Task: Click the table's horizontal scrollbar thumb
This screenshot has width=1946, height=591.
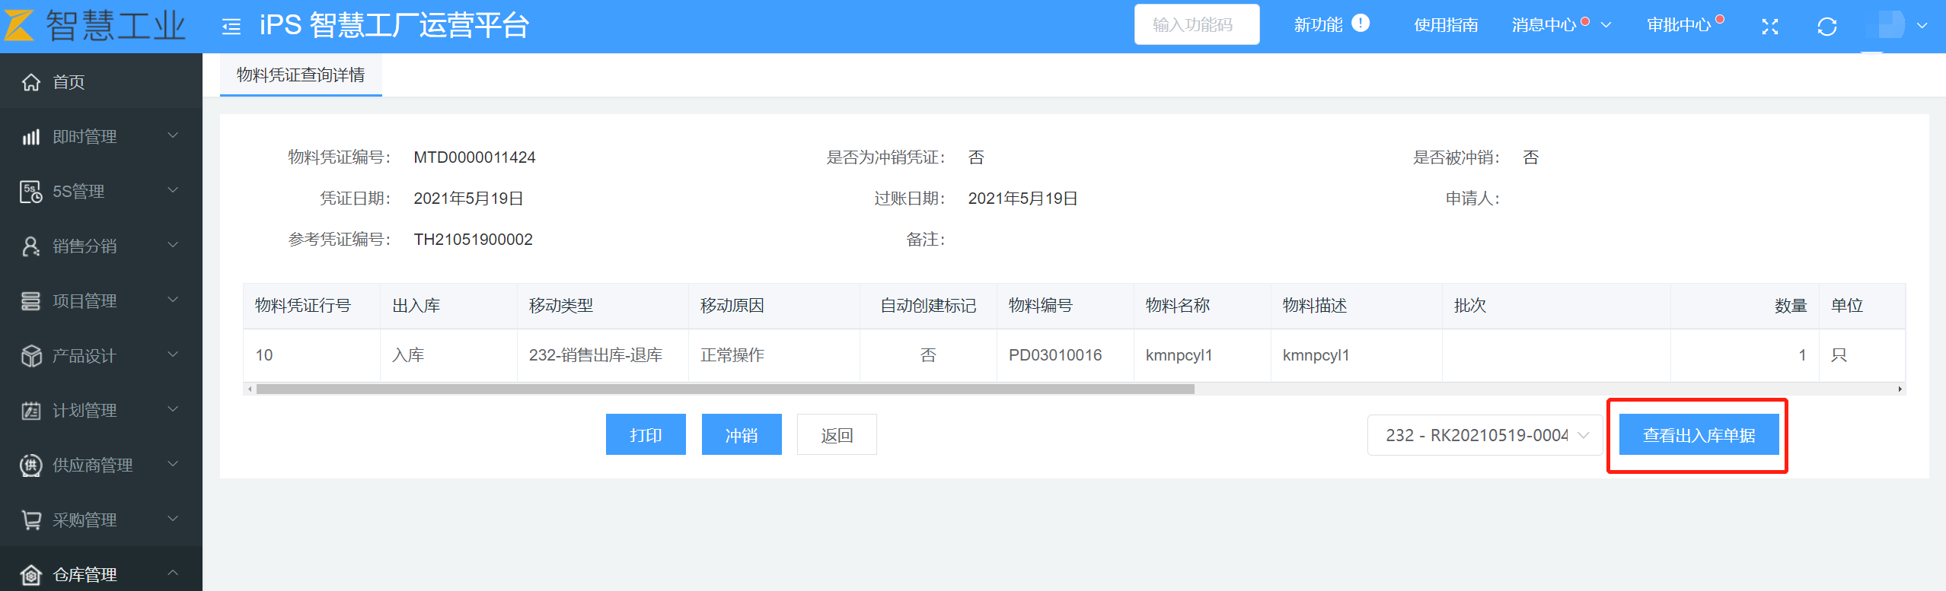Action: [x=725, y=389]
